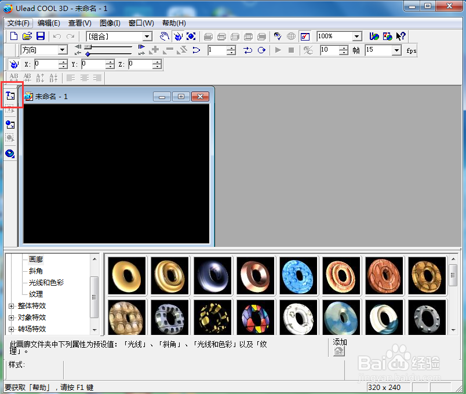Viewport: 466px width, 394px height.
Task: Select the Rotate Object tool in top toolbar
Action: pyautogui.click(x=178, y=37)
